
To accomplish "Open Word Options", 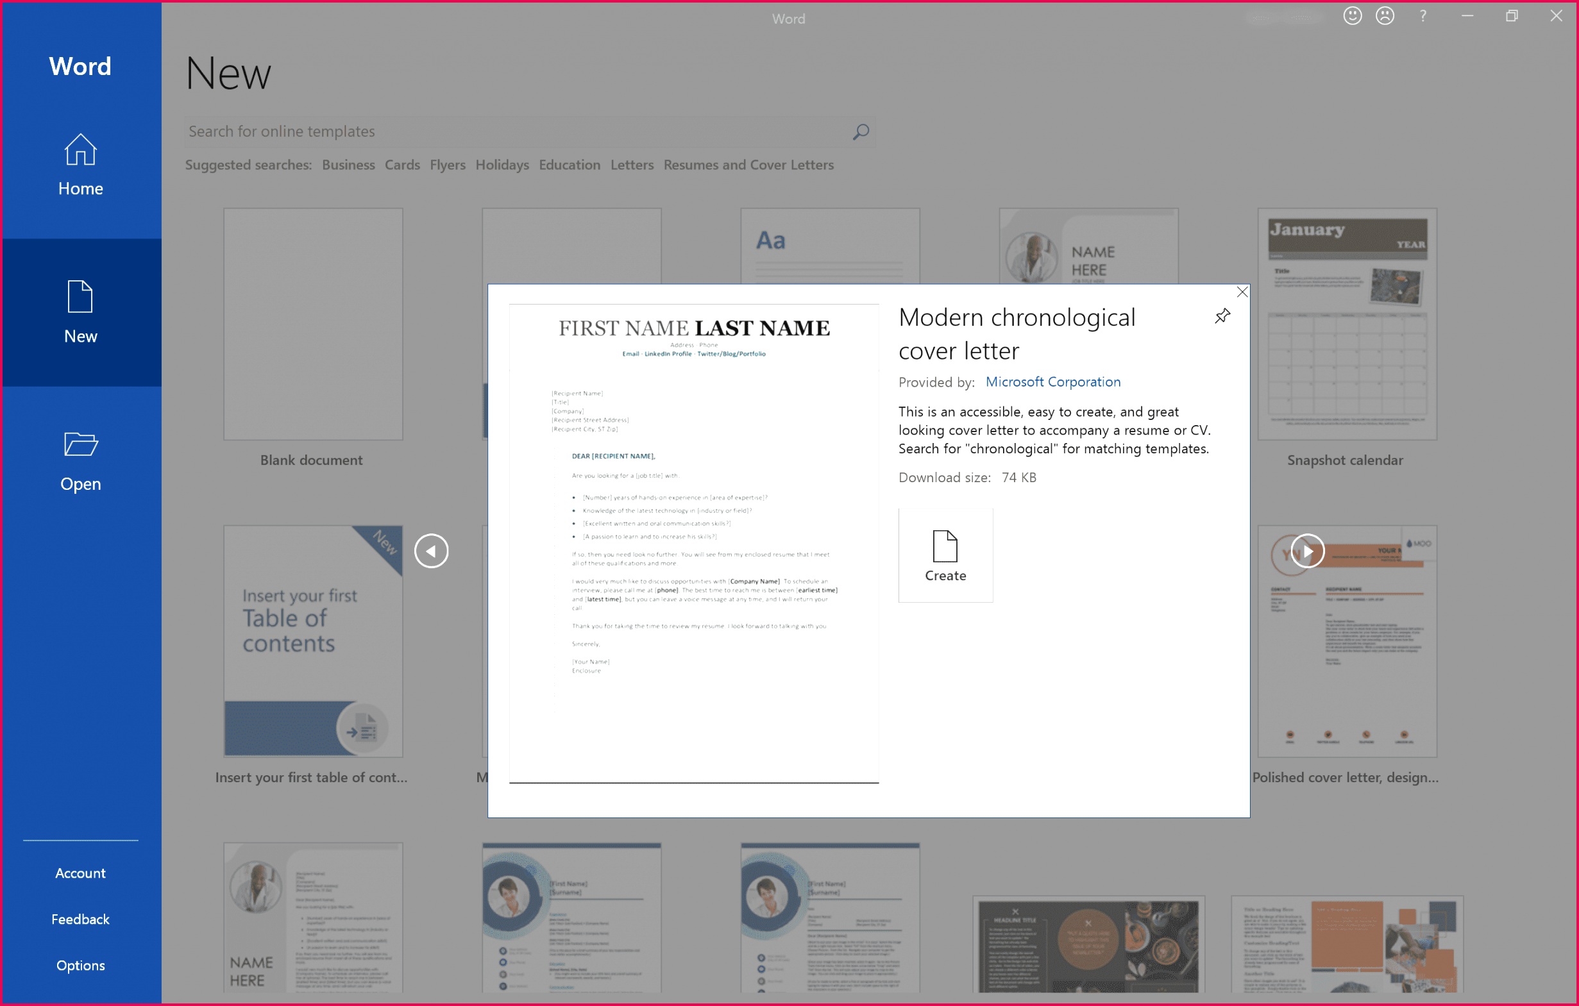I will tap(80, 965).
